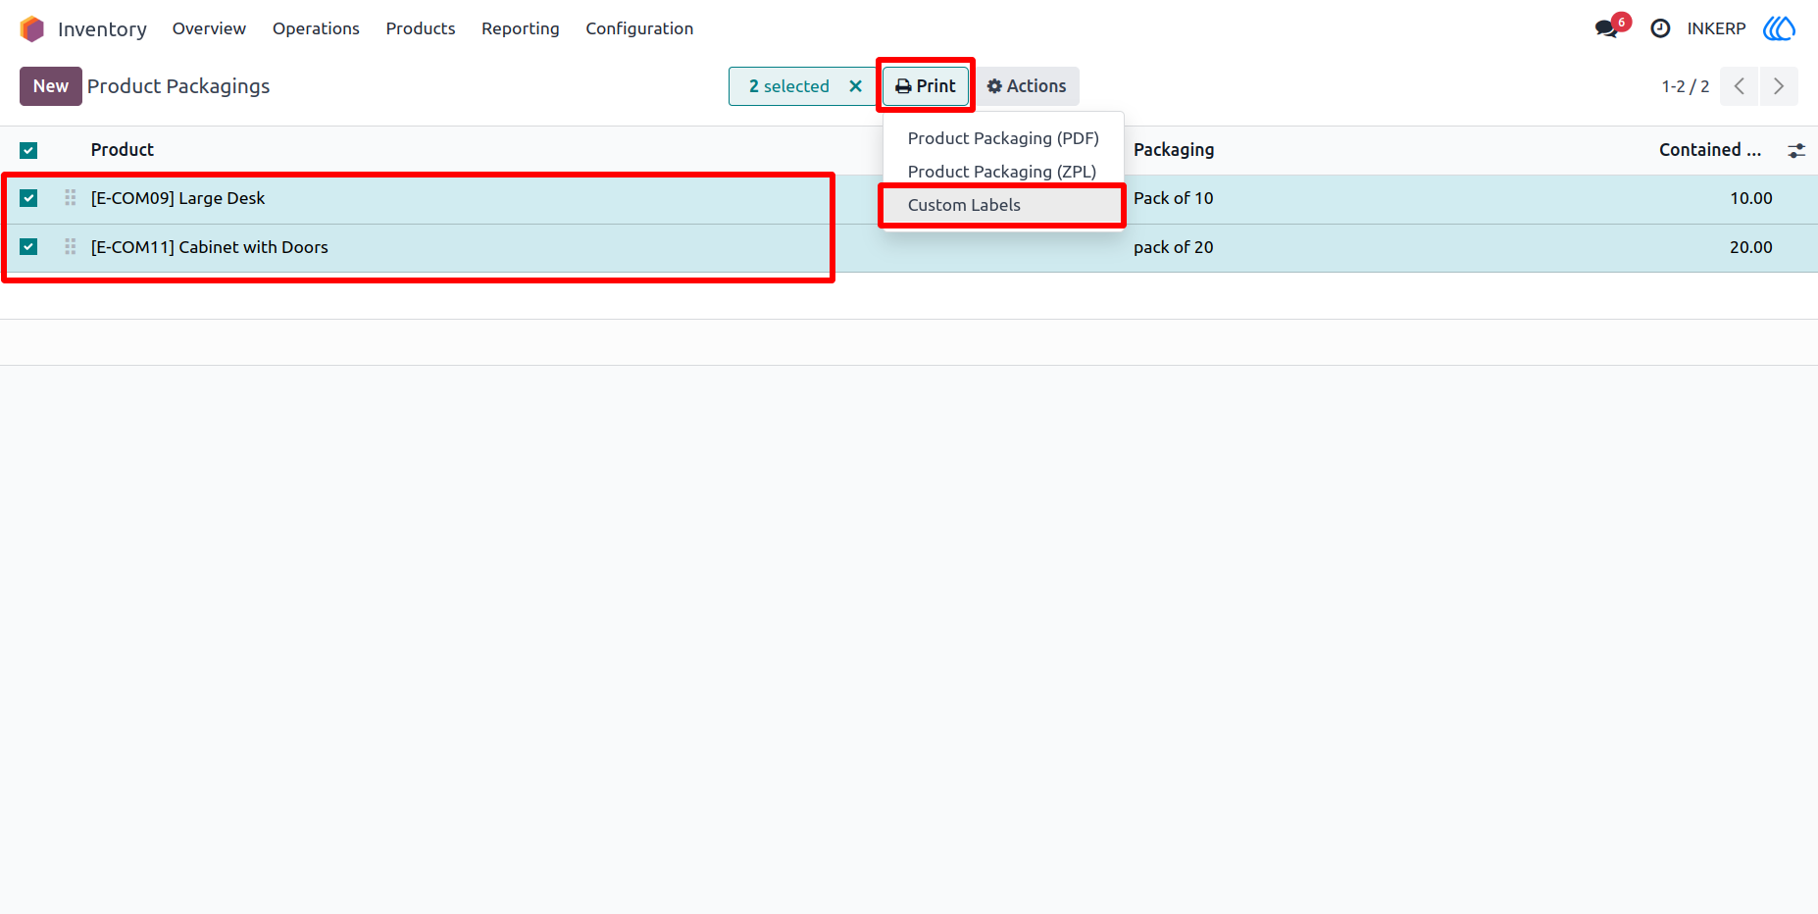Sort by the Contained quantity column header

point(1710,150)
